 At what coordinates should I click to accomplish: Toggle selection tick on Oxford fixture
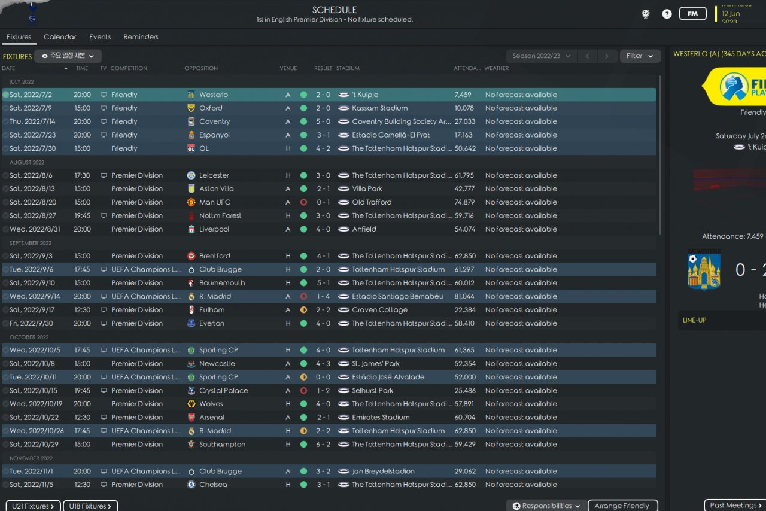[6, 108]
